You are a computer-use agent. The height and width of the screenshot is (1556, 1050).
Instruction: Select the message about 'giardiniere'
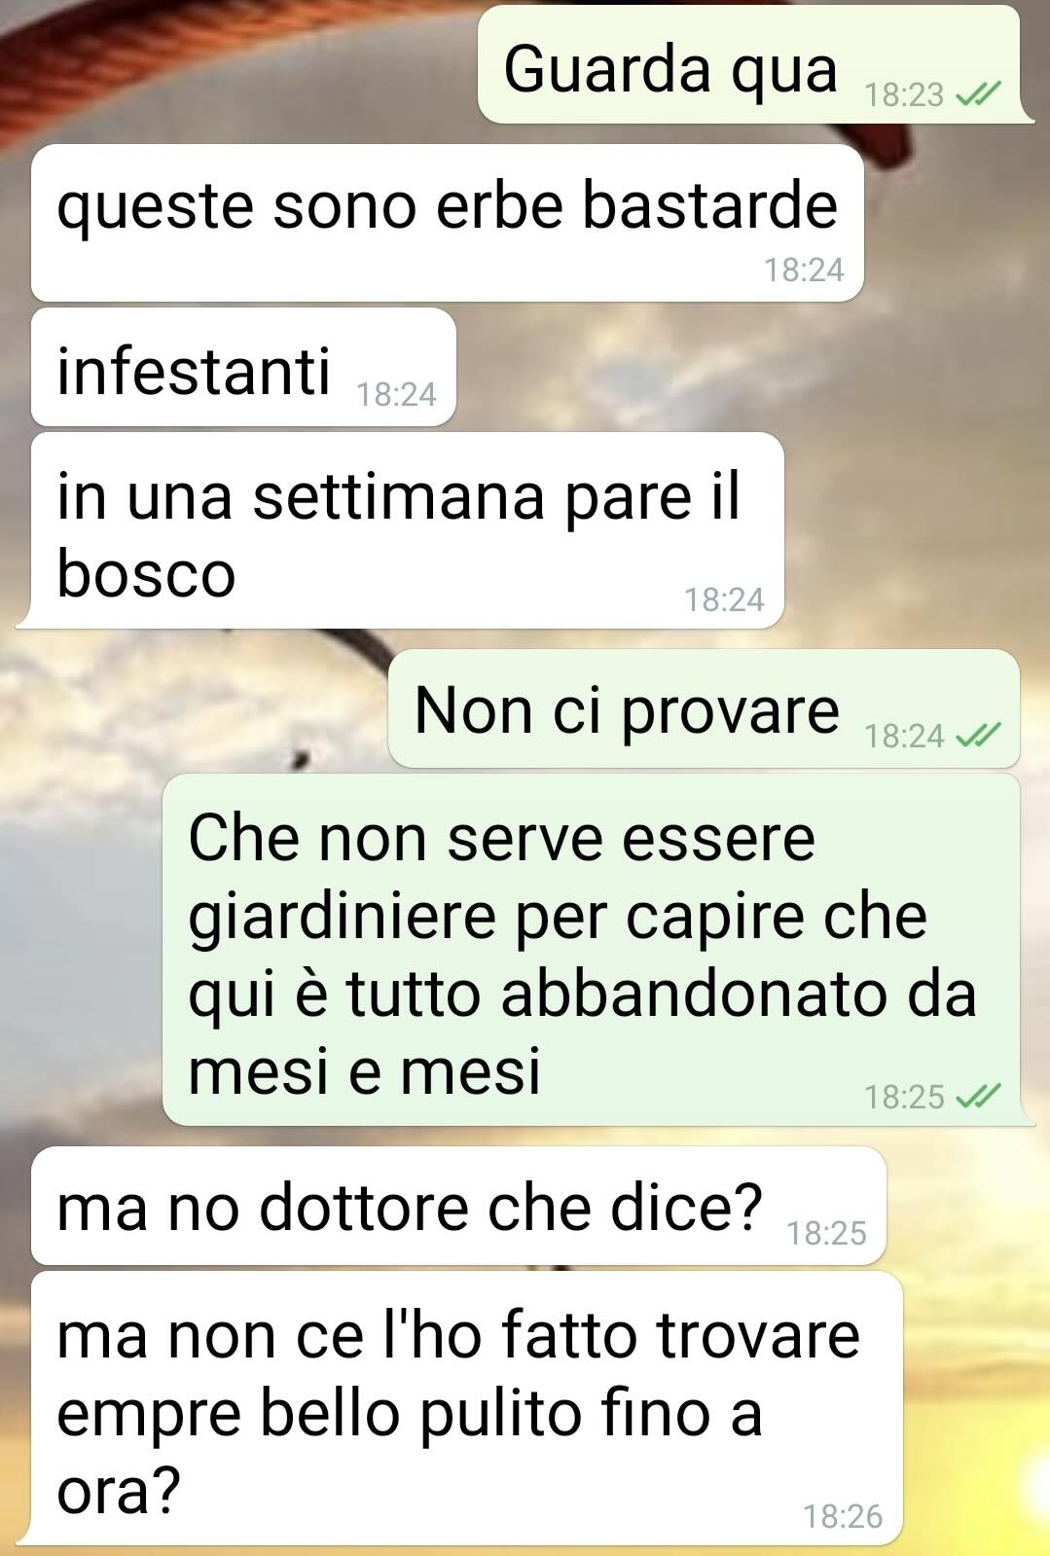coord(591,950)
